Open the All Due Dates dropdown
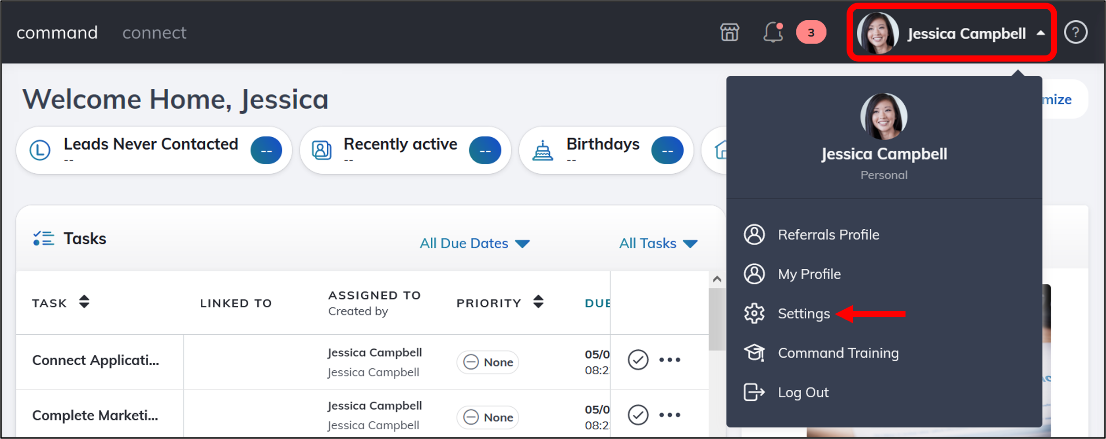 475,243
